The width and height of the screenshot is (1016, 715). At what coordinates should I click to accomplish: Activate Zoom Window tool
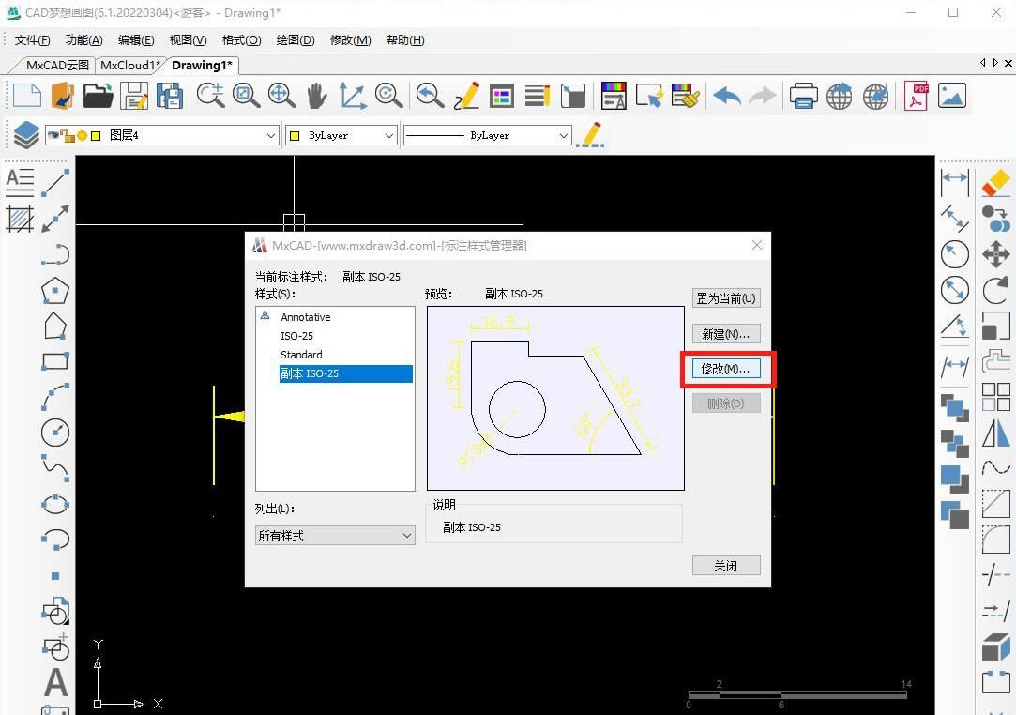tap(246, 95)
